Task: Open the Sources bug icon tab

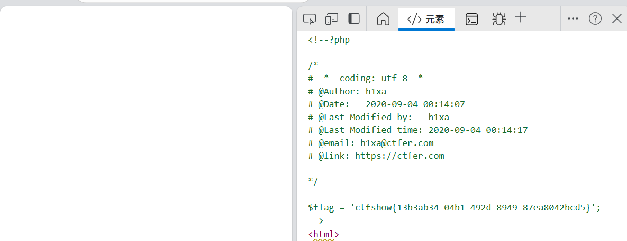Action: coord(498,19)
